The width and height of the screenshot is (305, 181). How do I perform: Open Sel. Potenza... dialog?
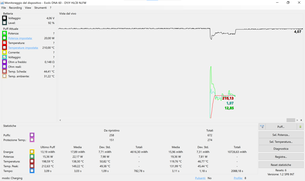pos(281,135)
